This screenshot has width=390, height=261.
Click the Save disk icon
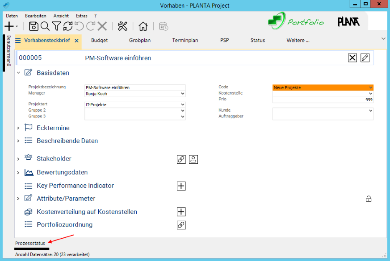click(x=34, y=26)
